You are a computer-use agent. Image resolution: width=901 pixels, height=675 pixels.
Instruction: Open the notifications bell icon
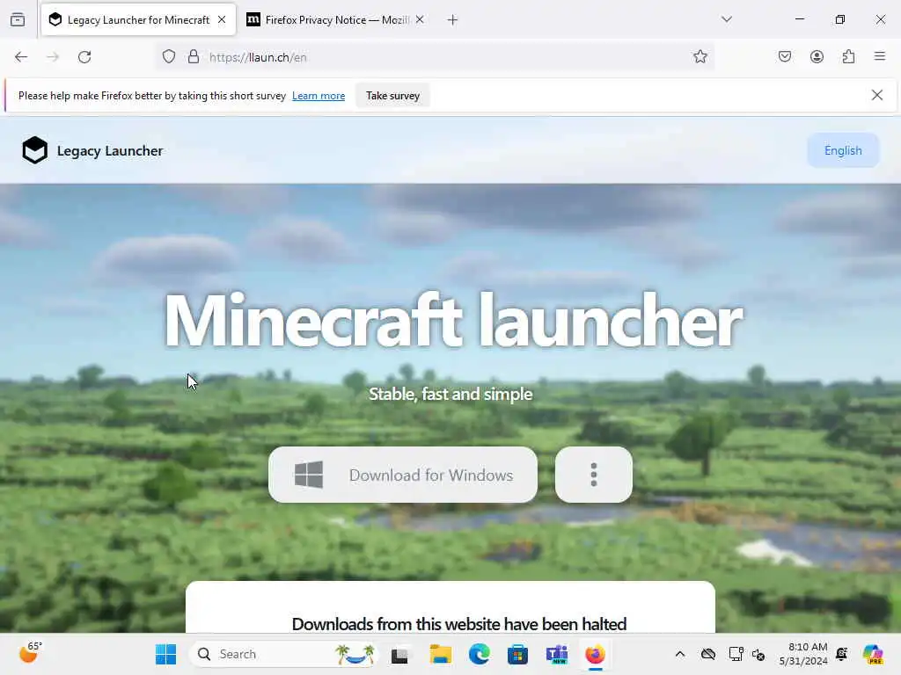click(842, 654)
